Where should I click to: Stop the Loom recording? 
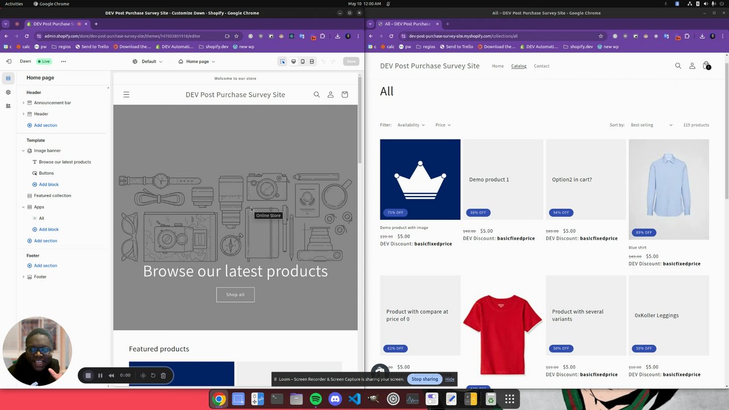88,375
